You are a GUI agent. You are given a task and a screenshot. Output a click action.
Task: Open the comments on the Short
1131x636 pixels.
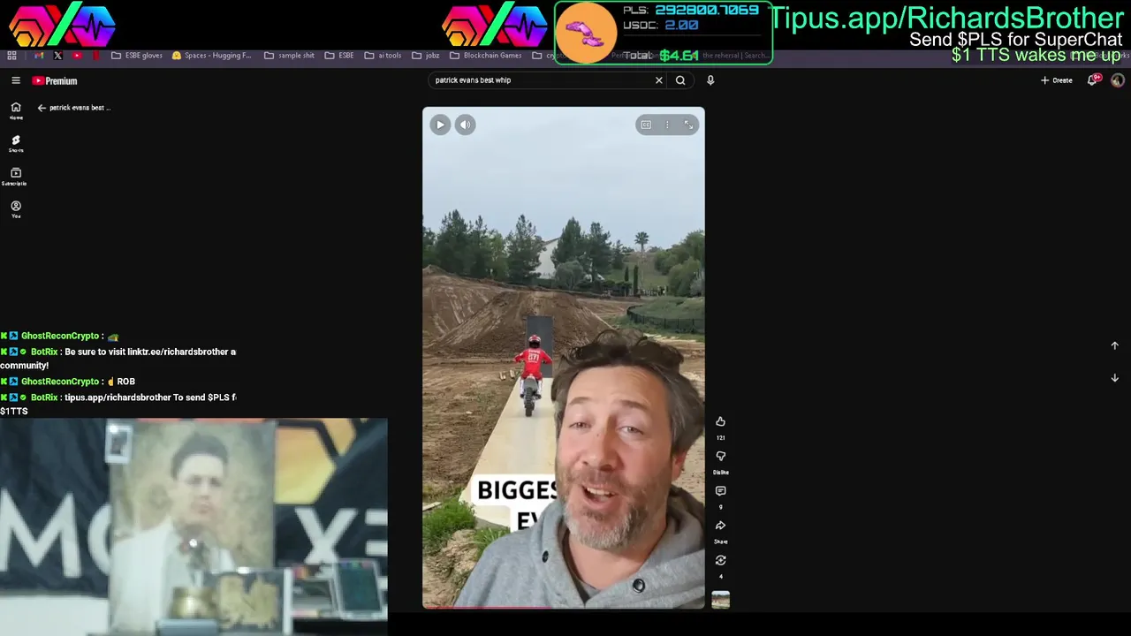[x=720, y=490]
